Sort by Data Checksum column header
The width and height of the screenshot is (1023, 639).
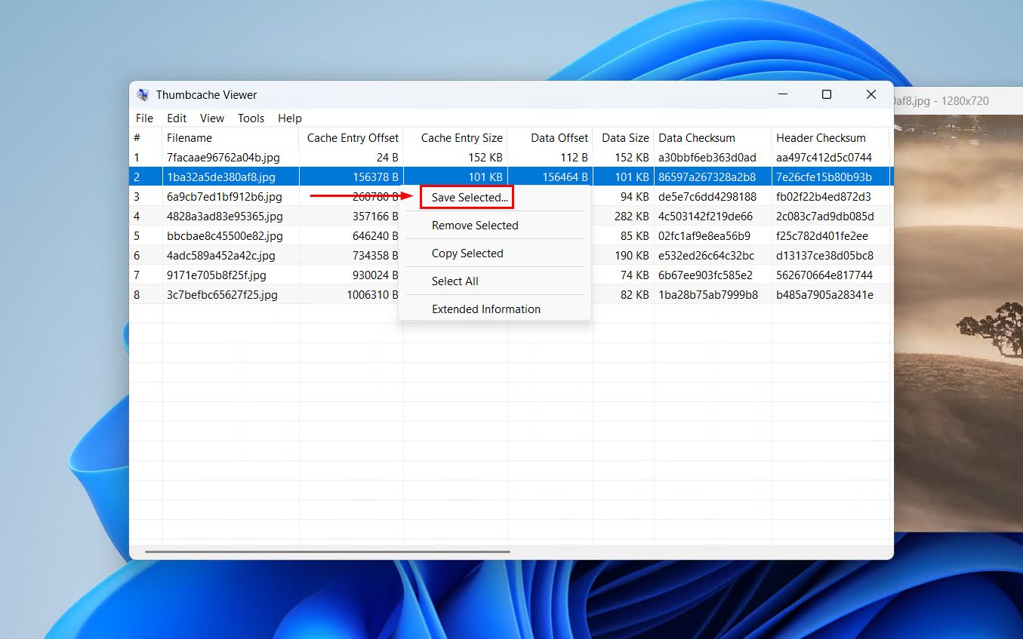point(713,138)
